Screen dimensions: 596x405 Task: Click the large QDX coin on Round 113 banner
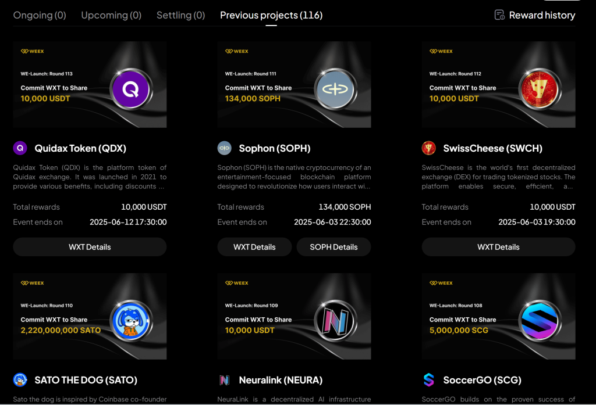131,89
